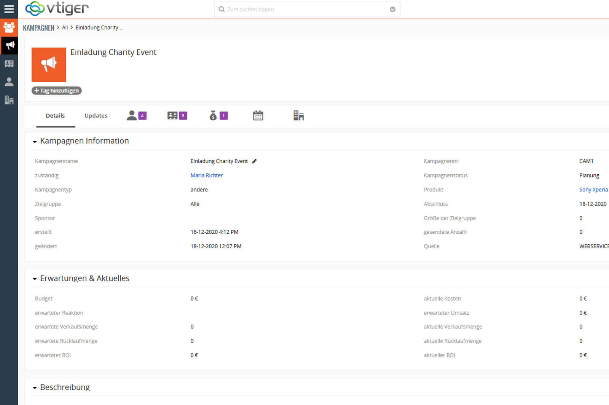Click the Tag hinzufügen button

coord(56,91)
